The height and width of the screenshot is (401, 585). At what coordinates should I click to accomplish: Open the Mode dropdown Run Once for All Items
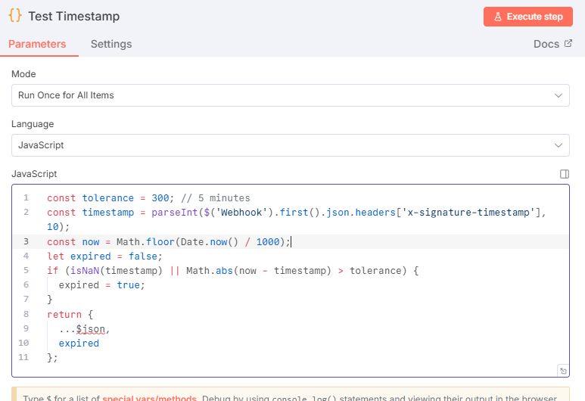(x=291, y=95)
